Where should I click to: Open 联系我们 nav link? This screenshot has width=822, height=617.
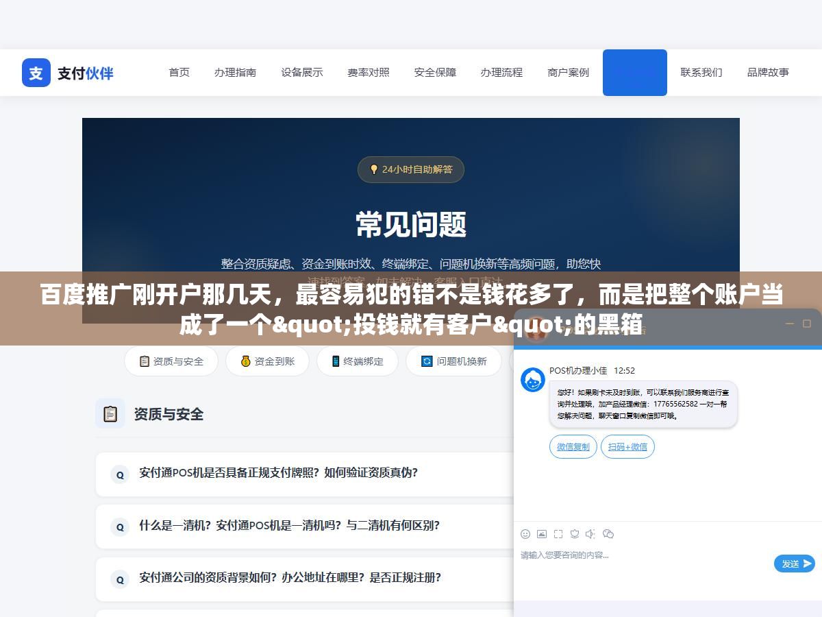701,72
